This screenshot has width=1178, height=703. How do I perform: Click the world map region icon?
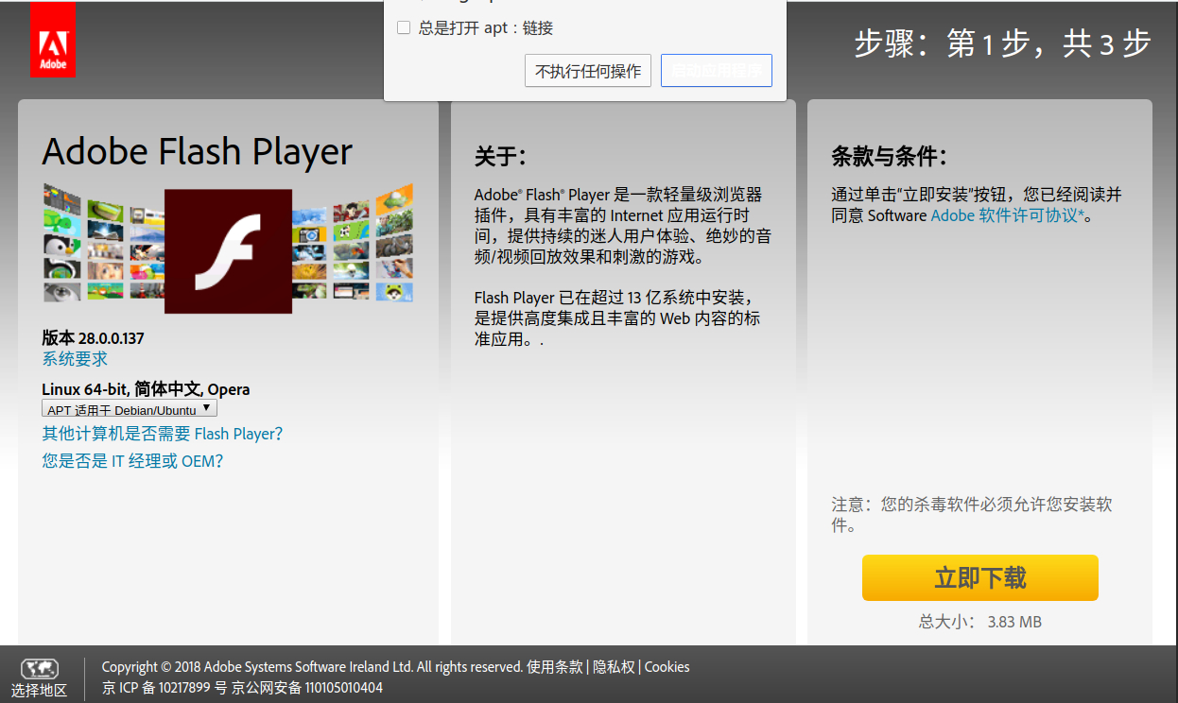pyautogui.click(x=39, y=669)
